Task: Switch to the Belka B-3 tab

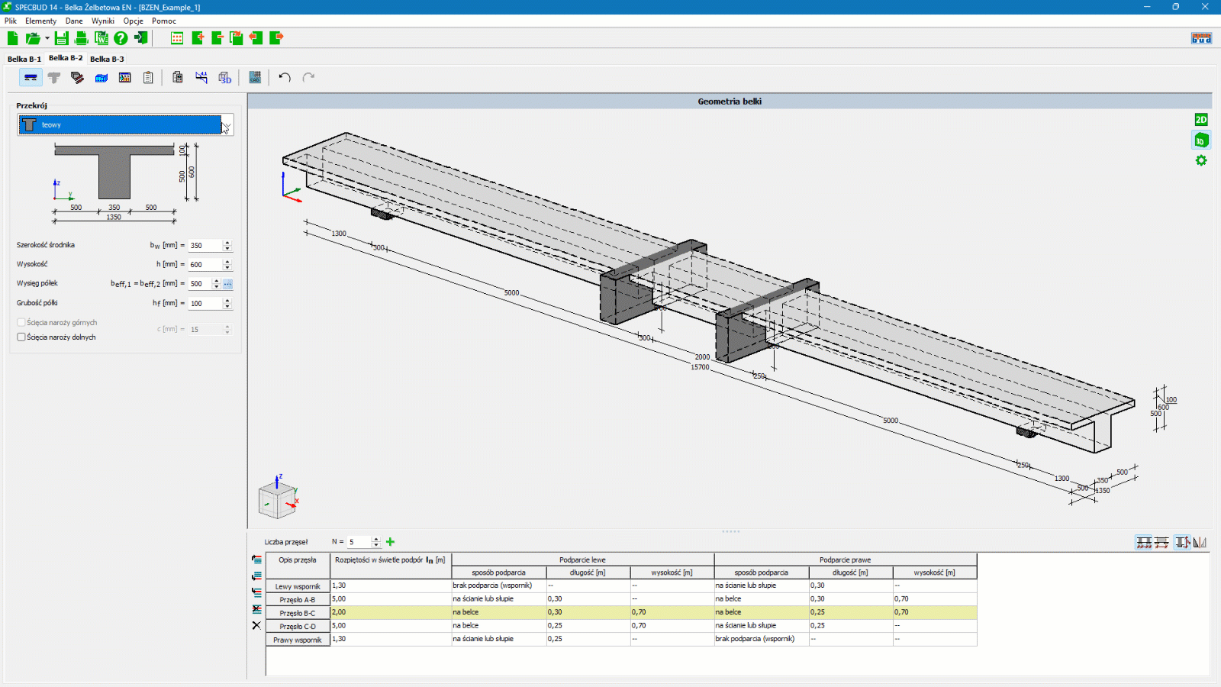Action: (x=107, y=59)
